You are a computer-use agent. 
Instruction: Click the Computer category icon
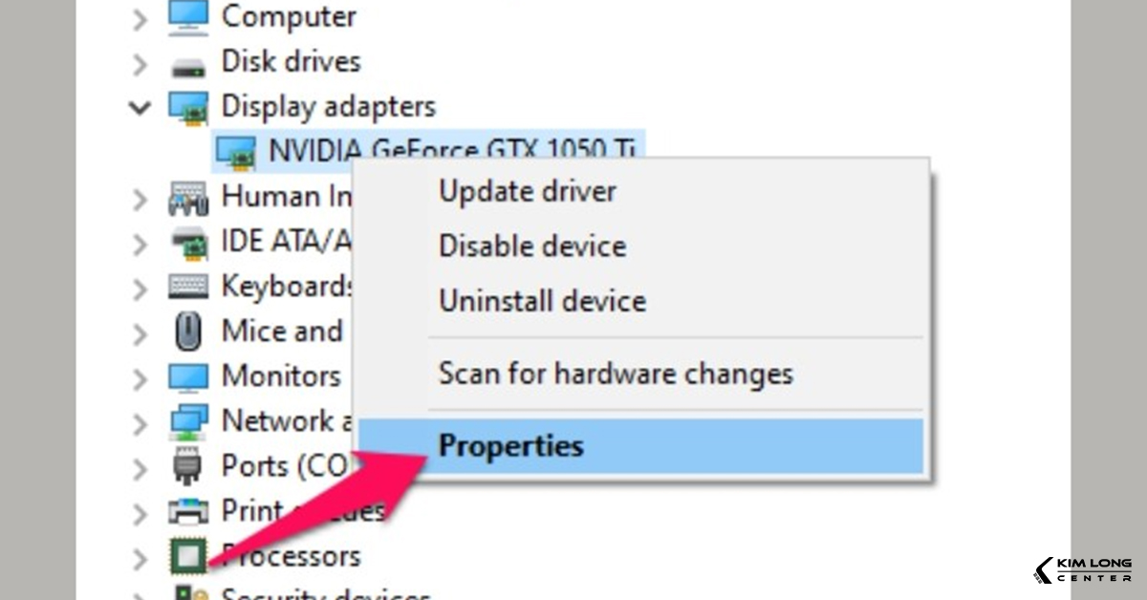click(x=187, y=16)
